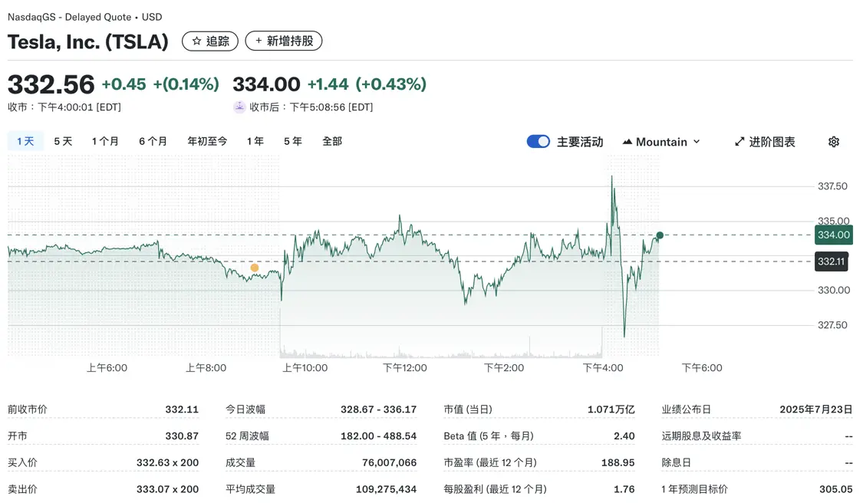Click the diagonal arrows icon beside 进阶图表
The width and height of the screenshot is (863, 503).
pos(739,141)
